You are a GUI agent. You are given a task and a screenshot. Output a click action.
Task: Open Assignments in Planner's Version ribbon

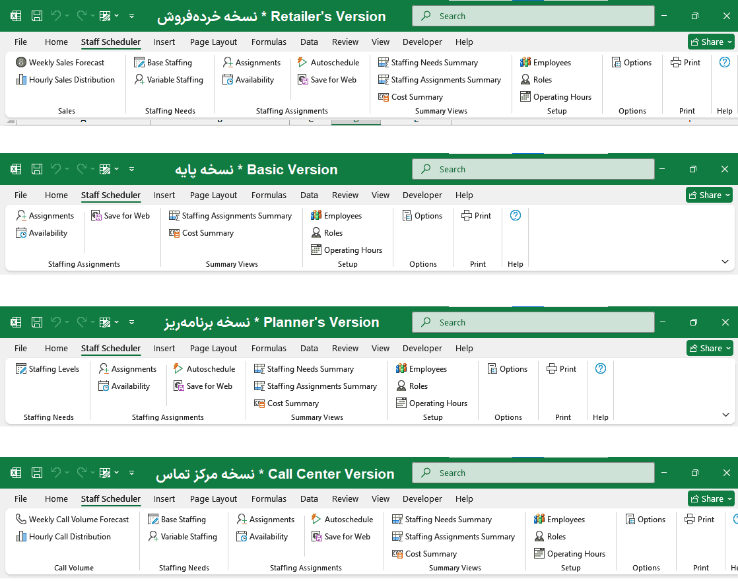[x=127, y=369]
